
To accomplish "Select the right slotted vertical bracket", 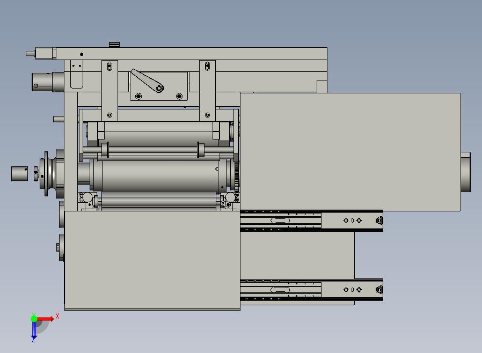I will (x=208, y=91).
